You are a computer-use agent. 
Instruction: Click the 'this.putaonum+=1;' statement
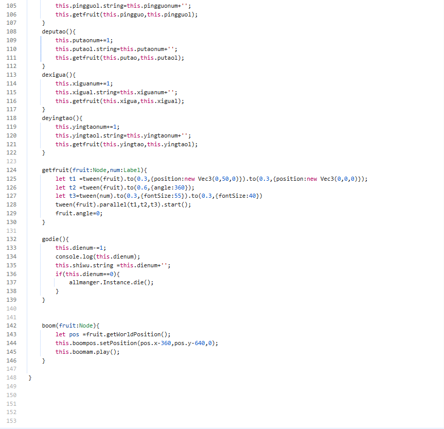pyautogui.click(x=84, y=40)
